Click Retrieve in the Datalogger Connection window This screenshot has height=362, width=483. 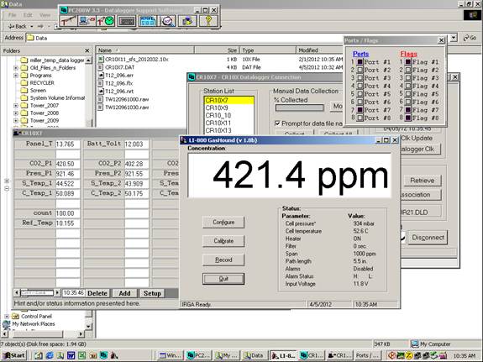[x=422, y=181]
